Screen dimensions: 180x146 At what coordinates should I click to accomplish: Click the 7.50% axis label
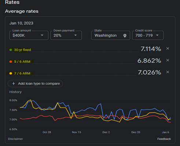[13, 110]
